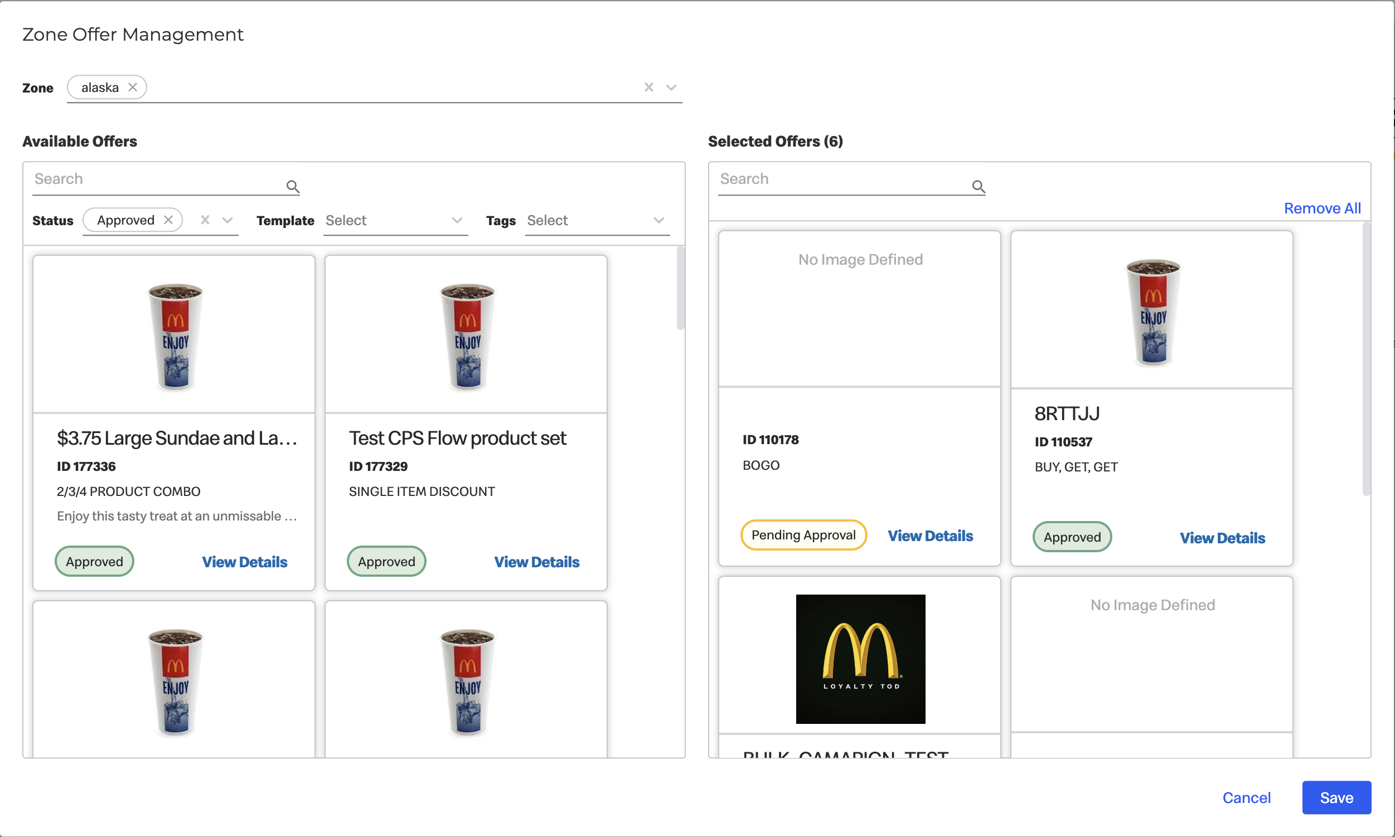Click Approved badge on offer 177329
The height and width of the screenshot is (837, 1395).
coord(386,561)
